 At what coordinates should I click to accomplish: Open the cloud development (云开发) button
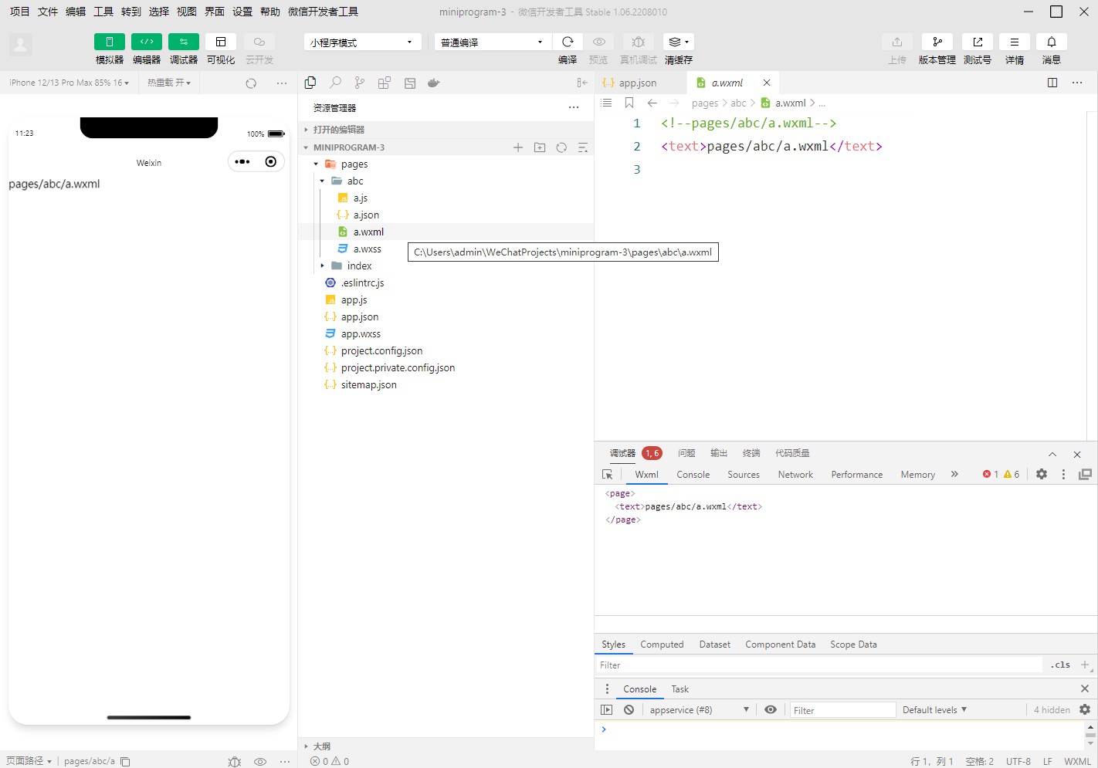(259, 42)
